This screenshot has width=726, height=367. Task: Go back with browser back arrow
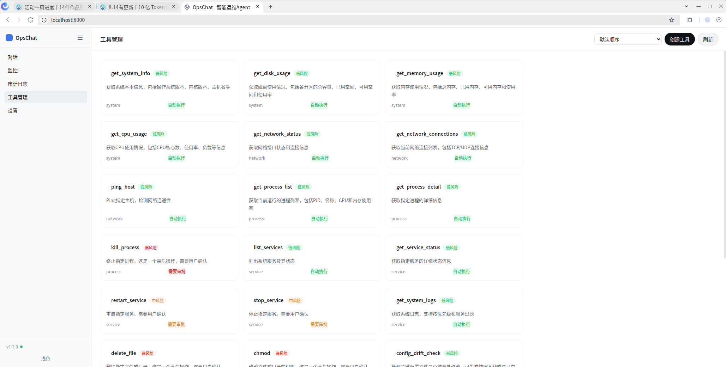click(x=8, y=20)
